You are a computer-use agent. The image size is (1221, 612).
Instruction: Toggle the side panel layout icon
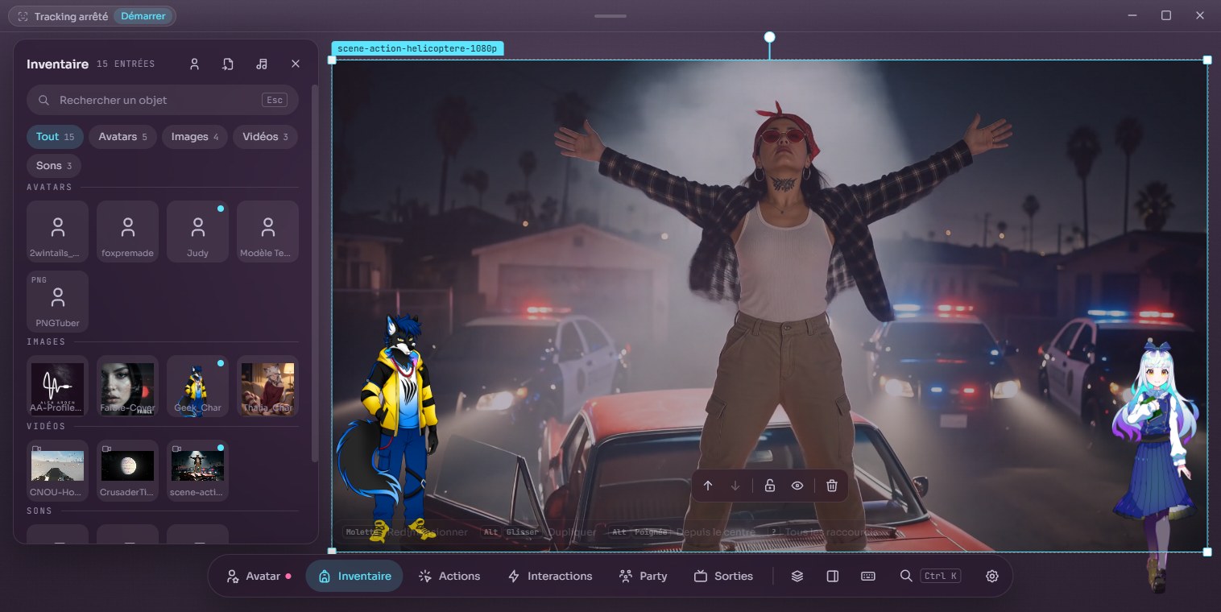pyautogui.click(x=833, y=576)
